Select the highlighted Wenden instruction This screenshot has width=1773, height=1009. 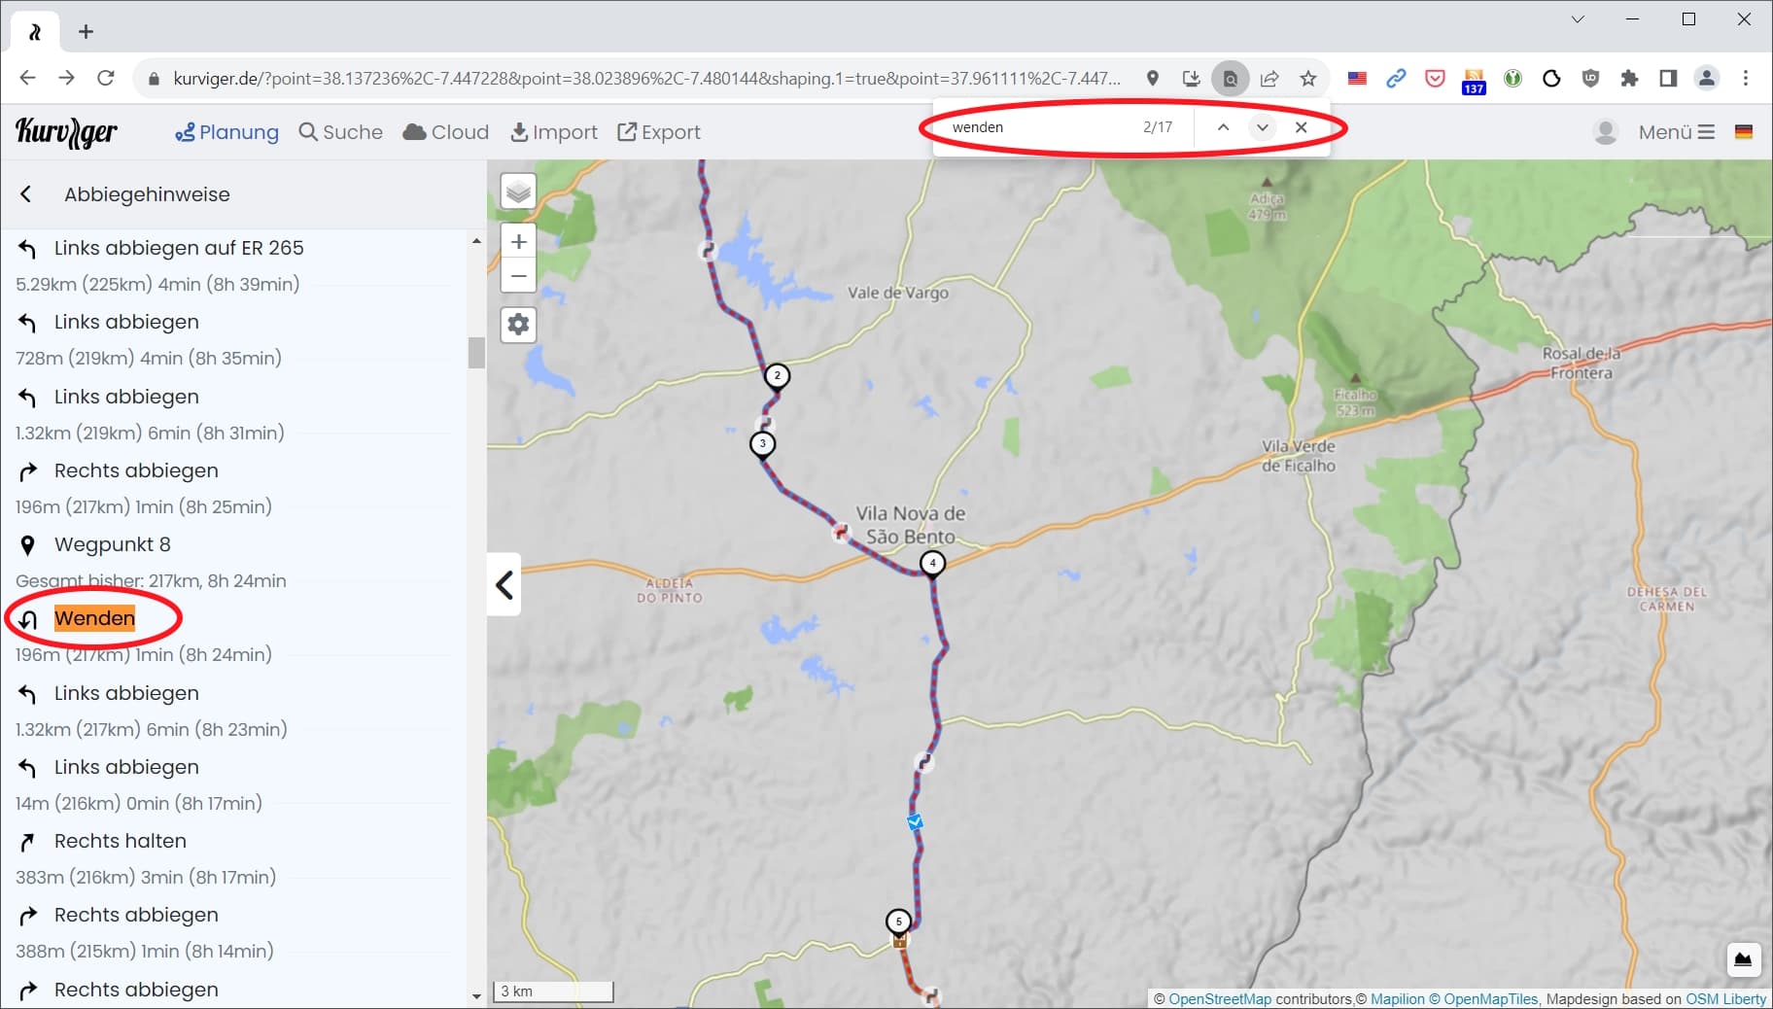tap(94, 618)
